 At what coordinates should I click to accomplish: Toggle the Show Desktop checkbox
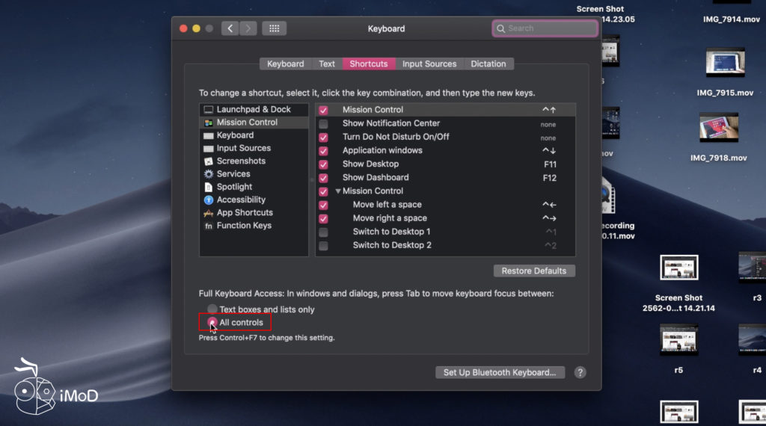click(323, 164)
